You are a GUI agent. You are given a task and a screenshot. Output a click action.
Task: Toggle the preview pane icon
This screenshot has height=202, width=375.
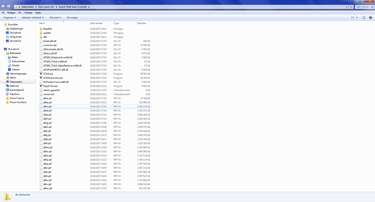(363, 18)
